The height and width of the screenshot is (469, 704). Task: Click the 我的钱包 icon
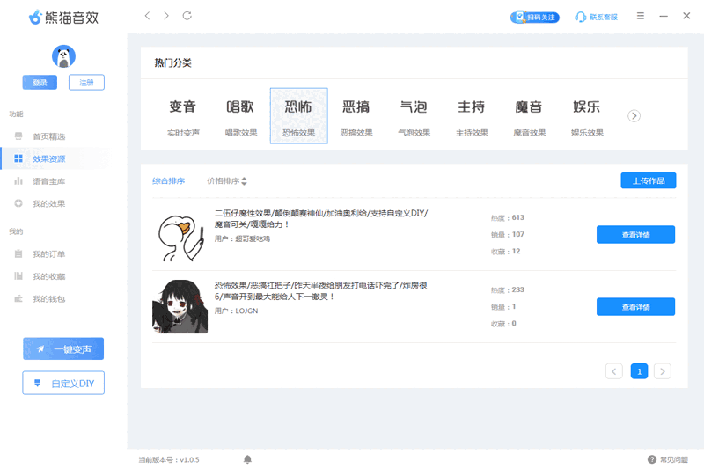click(18, 298)
